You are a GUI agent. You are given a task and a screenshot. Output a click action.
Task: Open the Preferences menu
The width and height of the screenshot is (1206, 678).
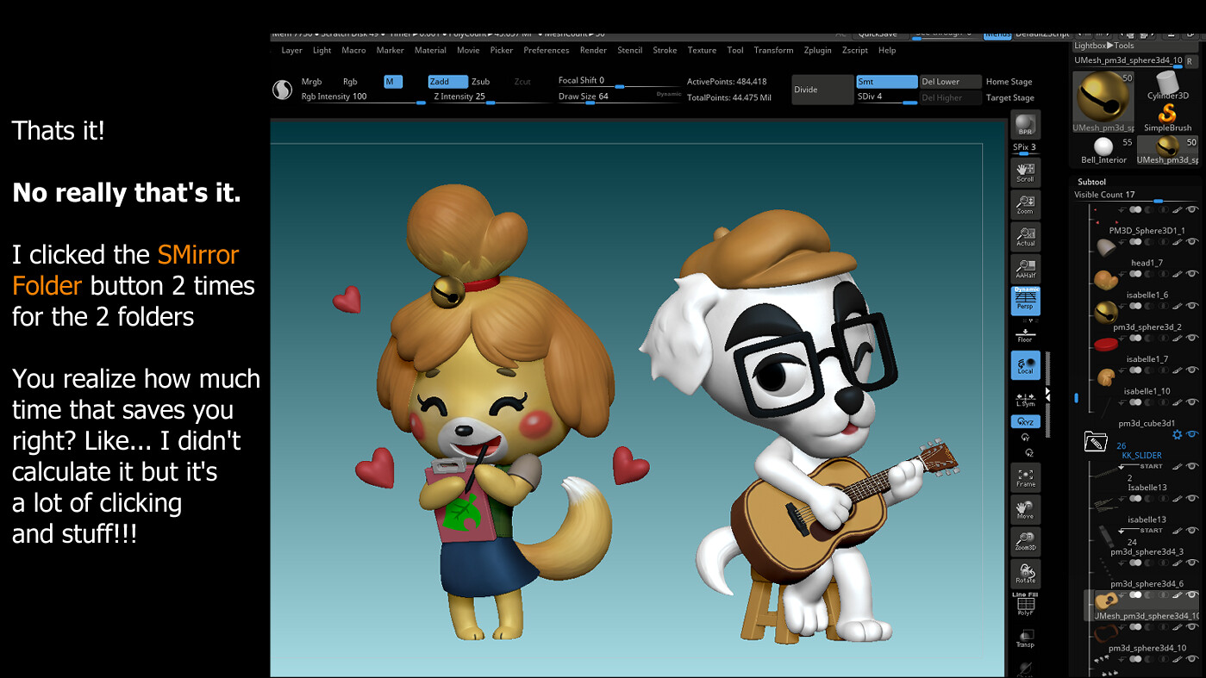(547, 50)
